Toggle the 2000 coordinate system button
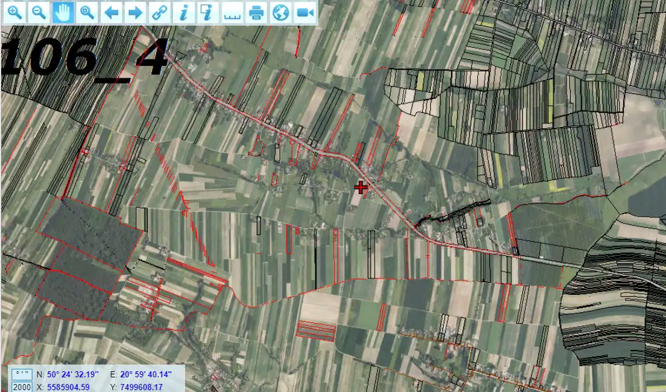This screenshot has height=392, width=666. (22, 387)
